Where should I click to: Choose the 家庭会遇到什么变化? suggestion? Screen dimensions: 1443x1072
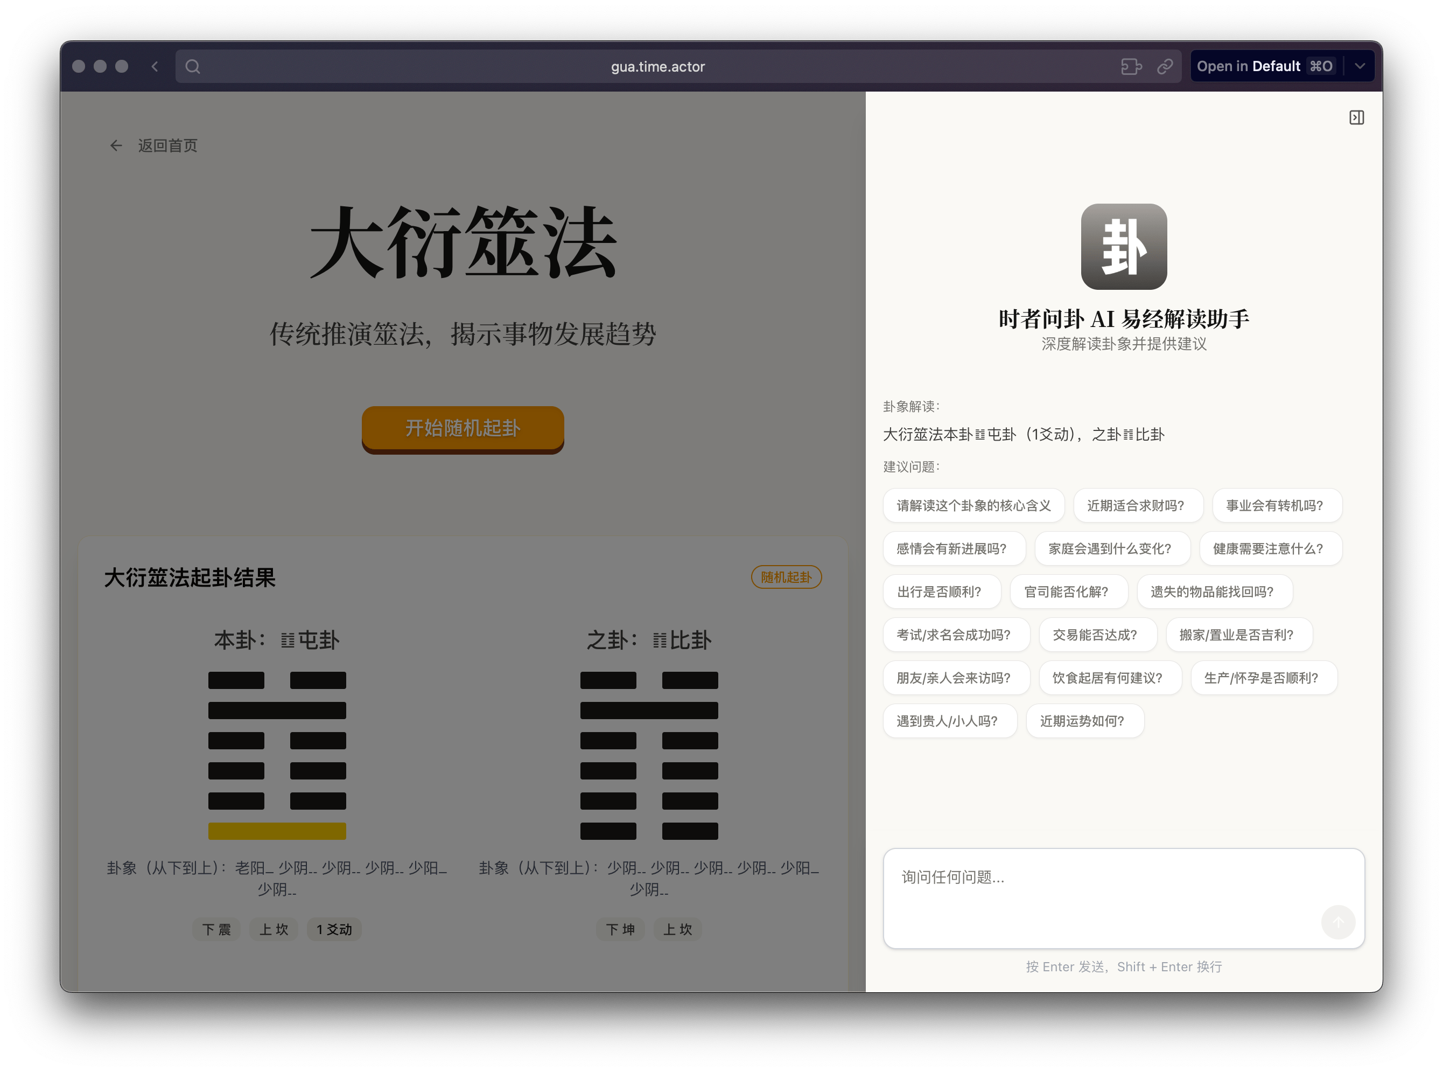pos(1112,548)
